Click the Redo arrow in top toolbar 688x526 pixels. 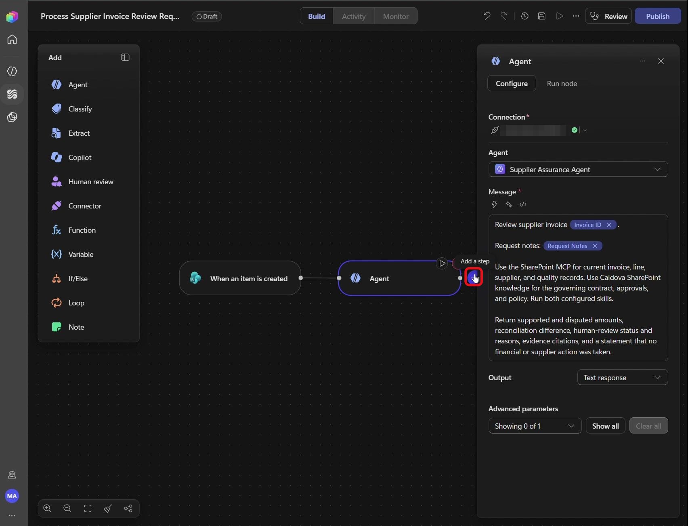tap(504, 16)
